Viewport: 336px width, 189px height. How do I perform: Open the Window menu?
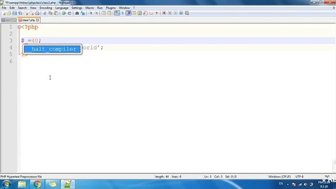coord(124,8)
